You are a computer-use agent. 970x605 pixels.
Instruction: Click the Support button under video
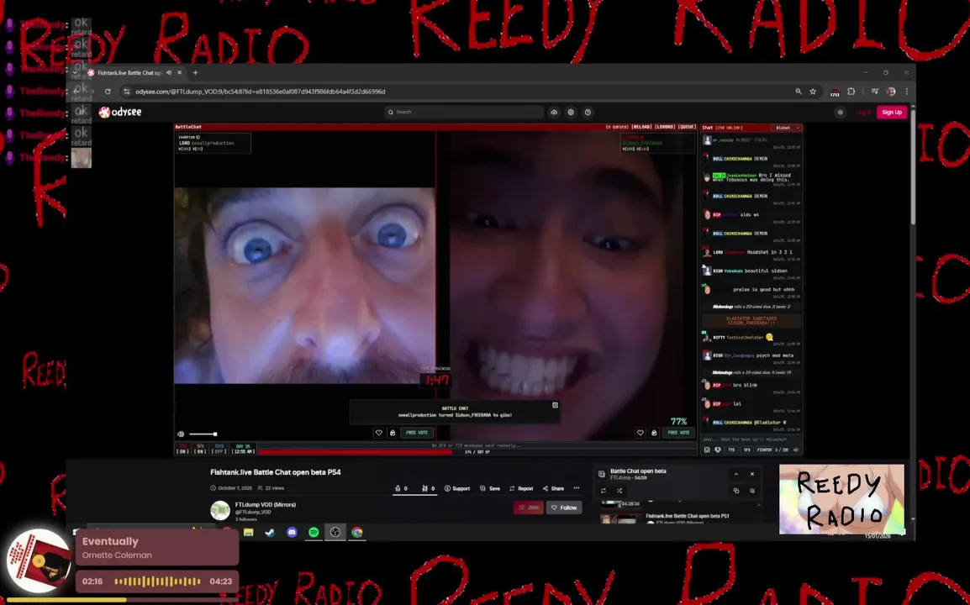(x=457, y=488)
